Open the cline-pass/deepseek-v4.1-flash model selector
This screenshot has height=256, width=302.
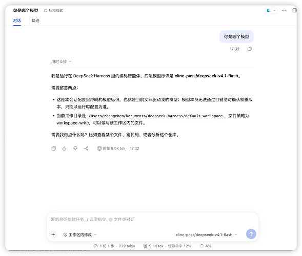click(206, 234)
